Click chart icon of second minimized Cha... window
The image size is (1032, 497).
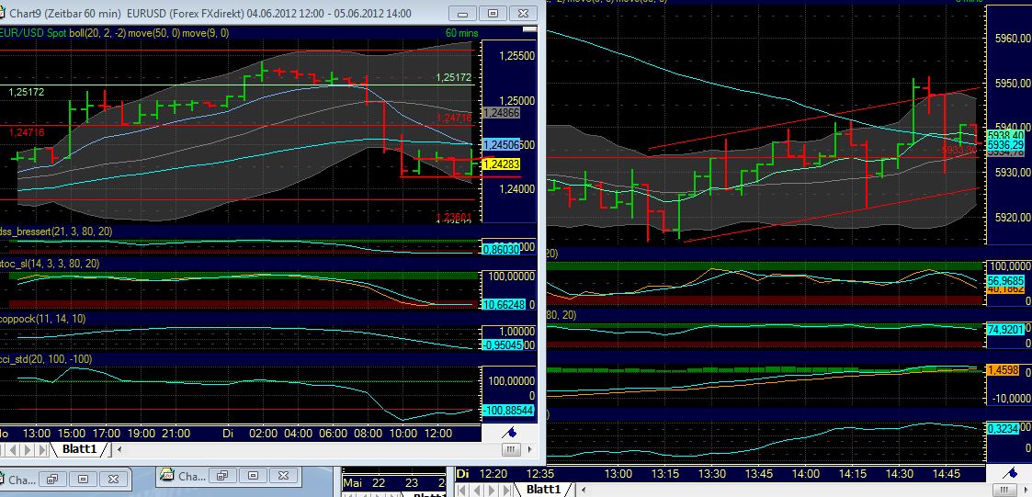tap(165, 475)
